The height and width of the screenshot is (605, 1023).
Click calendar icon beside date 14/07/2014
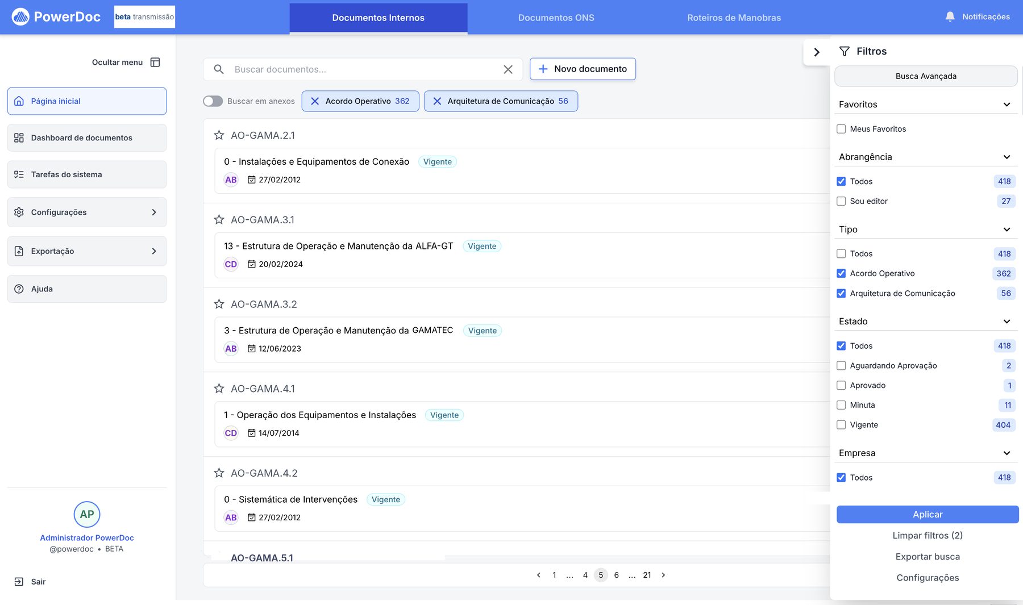tap(252, 433)
